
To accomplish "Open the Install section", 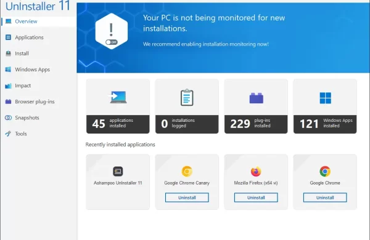I will pyautogui.click(x=38, y=54).
